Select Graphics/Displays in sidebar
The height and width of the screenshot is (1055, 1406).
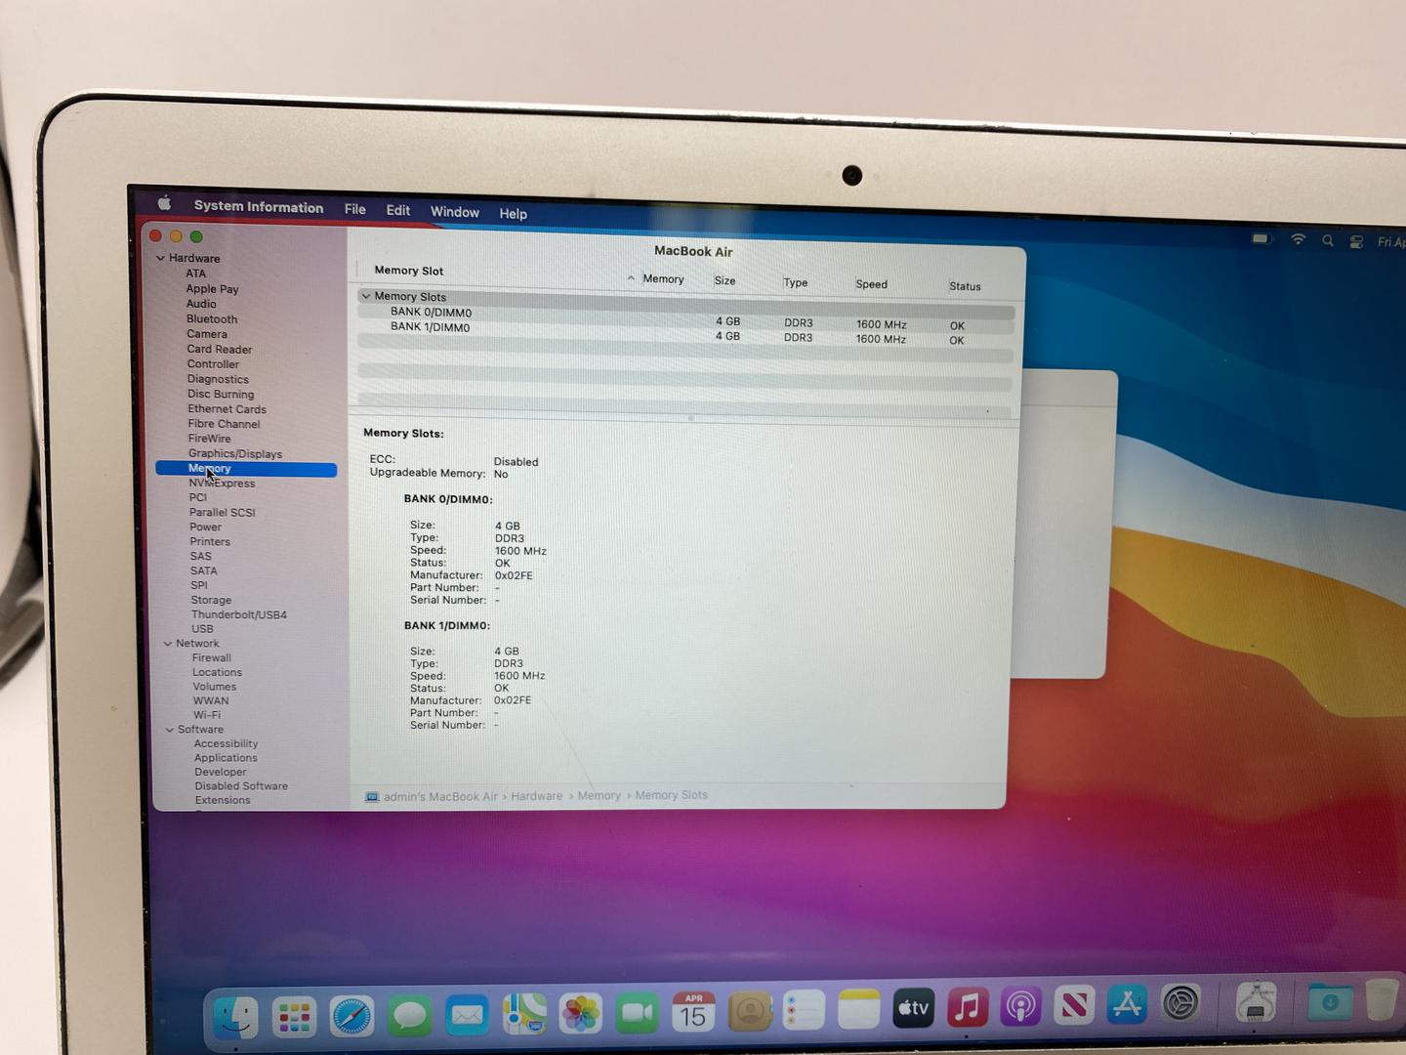pos(235,454)
